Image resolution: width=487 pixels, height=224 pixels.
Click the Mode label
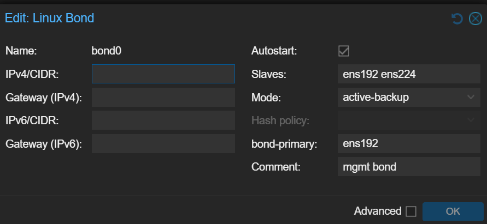266,98
